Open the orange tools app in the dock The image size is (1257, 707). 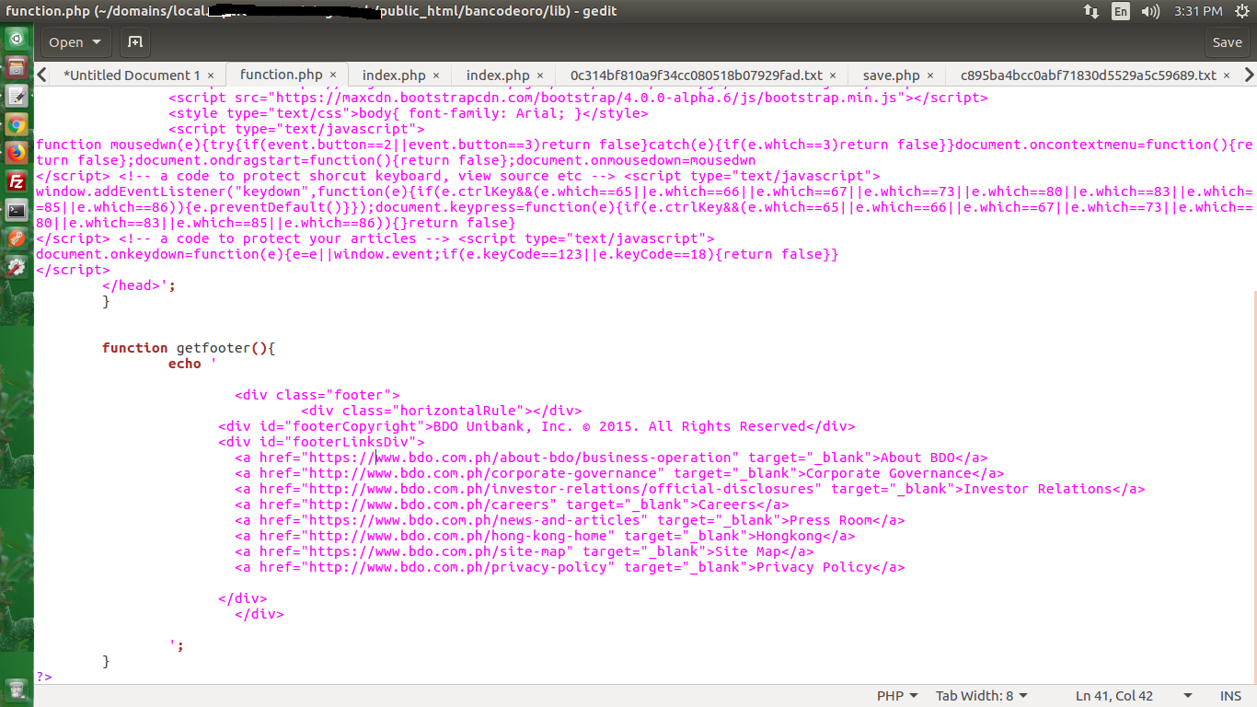17,238
